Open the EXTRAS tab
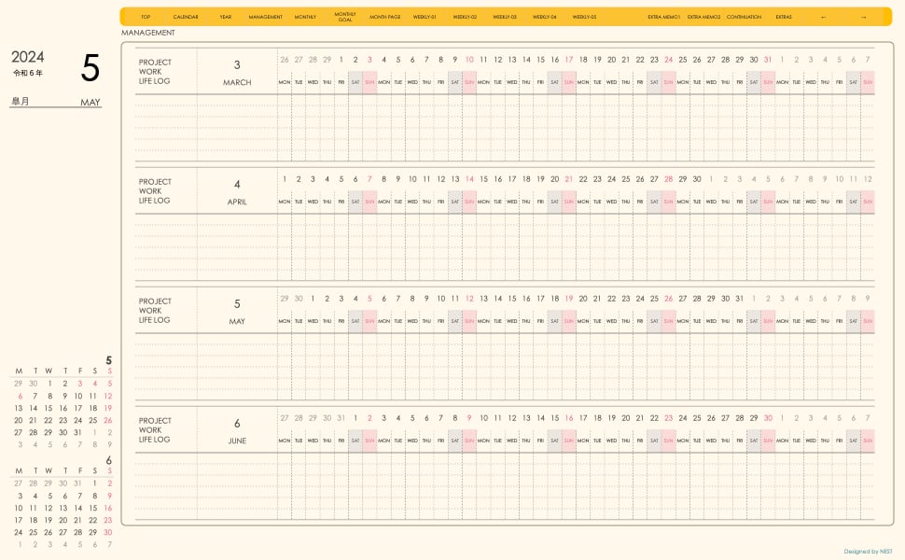Viewport: 905px width, 560px height. 783,17
